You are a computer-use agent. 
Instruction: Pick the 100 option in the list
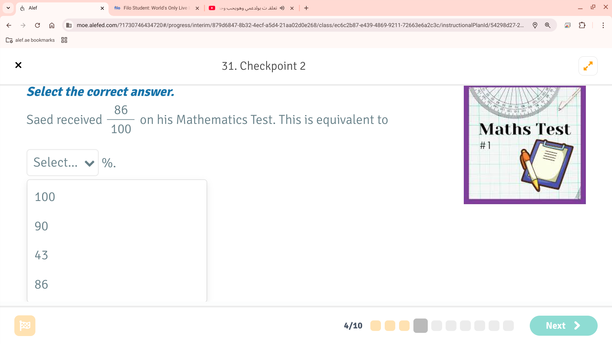45,197
